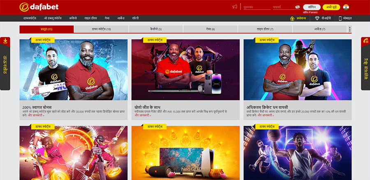
Task: Open आर्केड in the main menu
Action: 121,18
